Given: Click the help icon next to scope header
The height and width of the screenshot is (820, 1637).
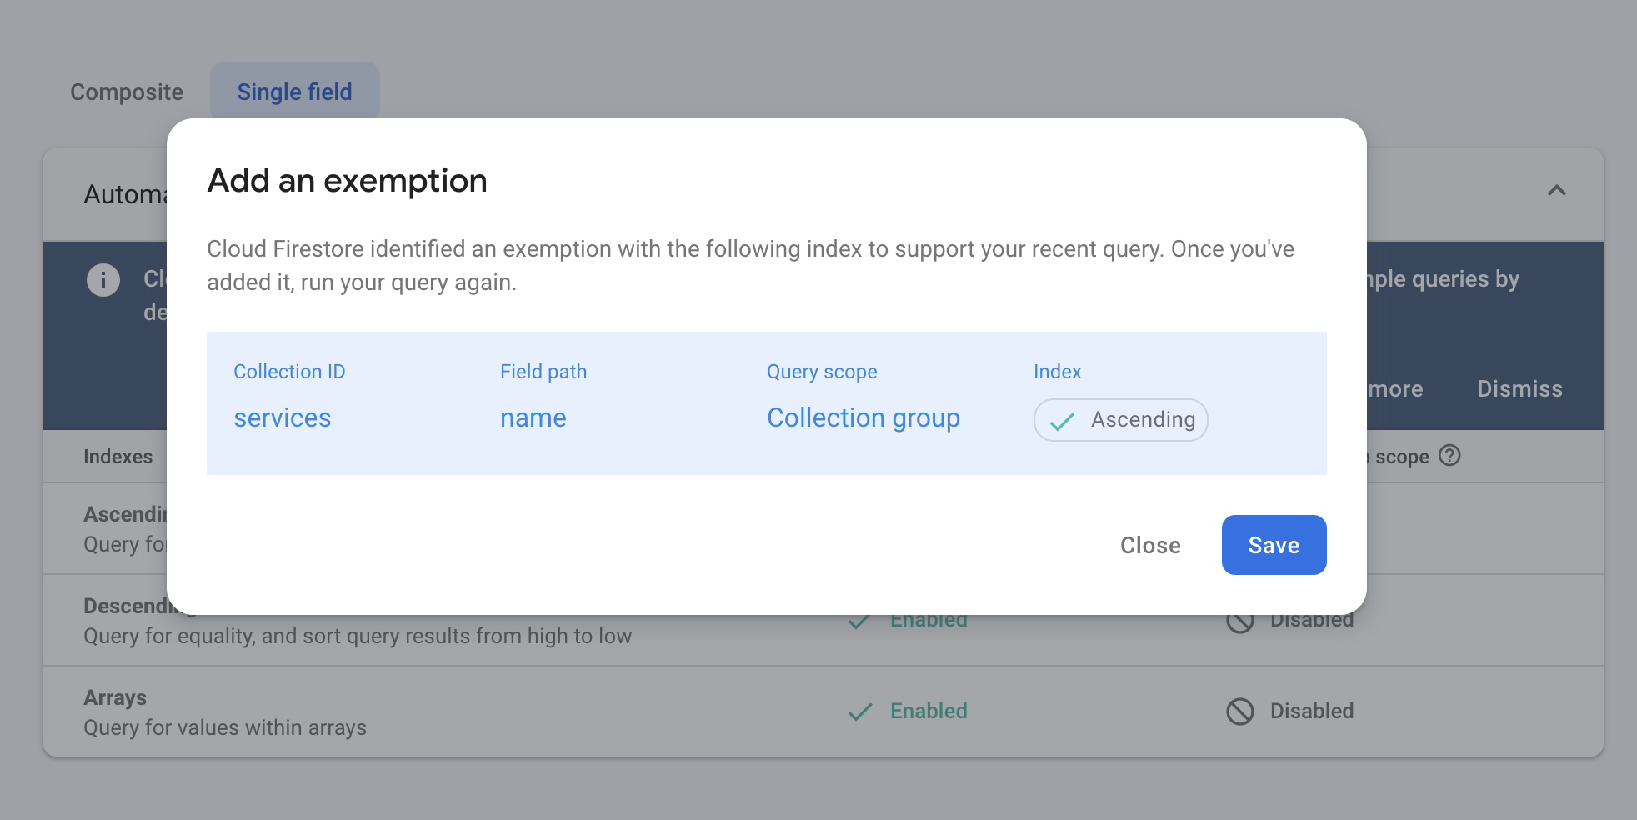Looking at the screenshot, I should tap(1449, 456).
